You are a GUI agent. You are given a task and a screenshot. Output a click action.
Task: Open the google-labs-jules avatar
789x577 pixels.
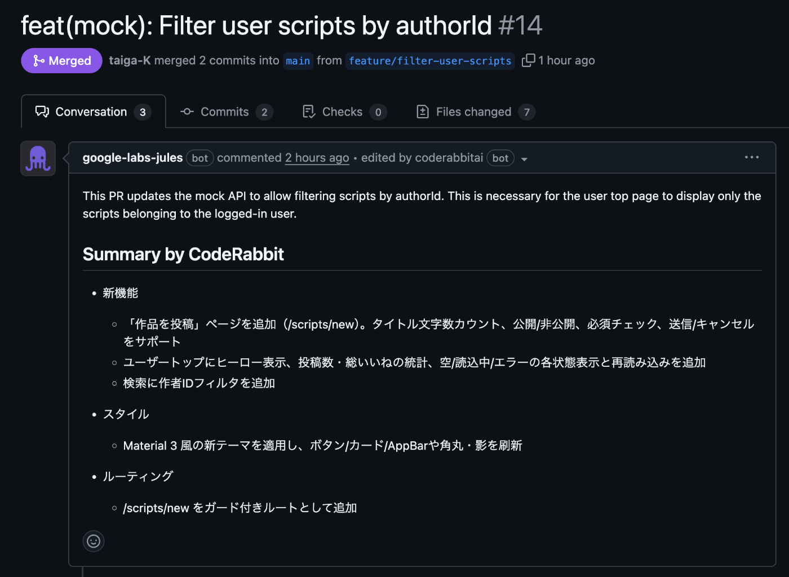pyautogui.click(x=38, y=158)
